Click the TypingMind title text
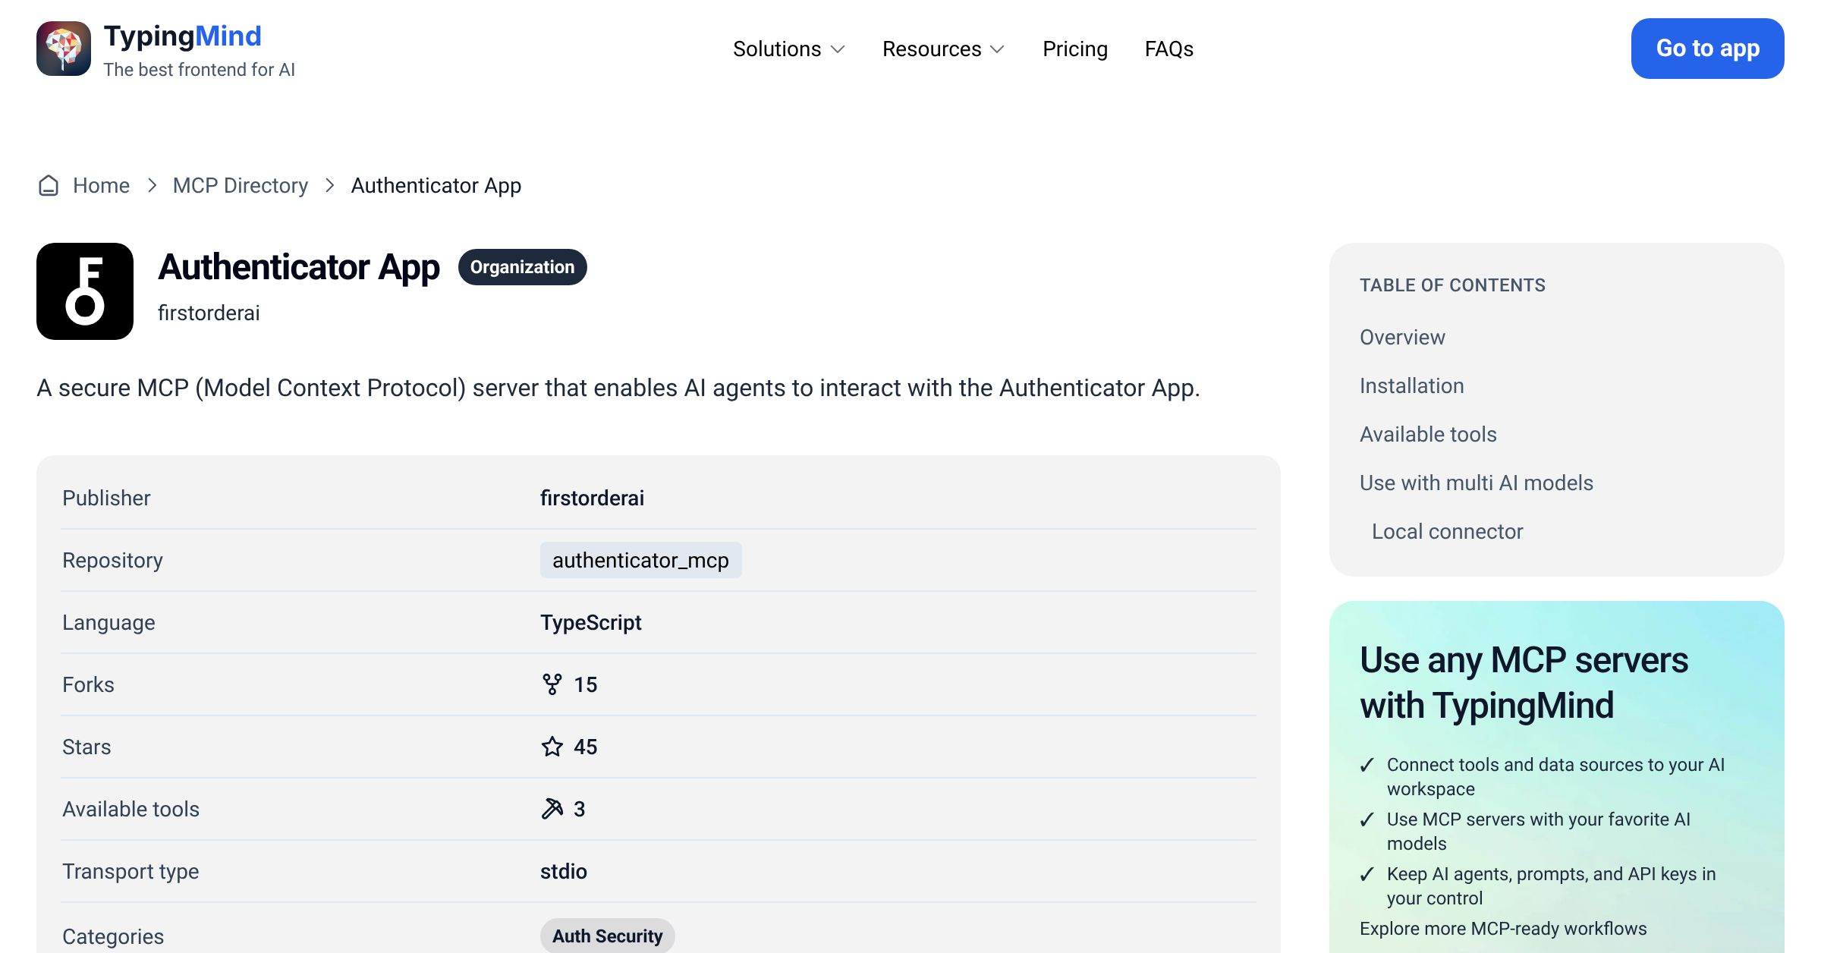 (x=182, y=36)
